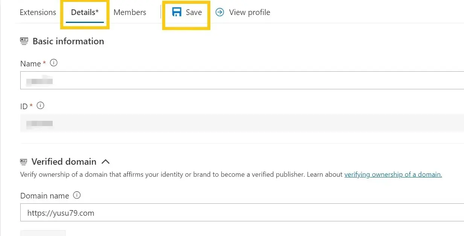Screen dimensions: 464x236
Task: Open the info tooltip beside Domain name
Action: 77,195
